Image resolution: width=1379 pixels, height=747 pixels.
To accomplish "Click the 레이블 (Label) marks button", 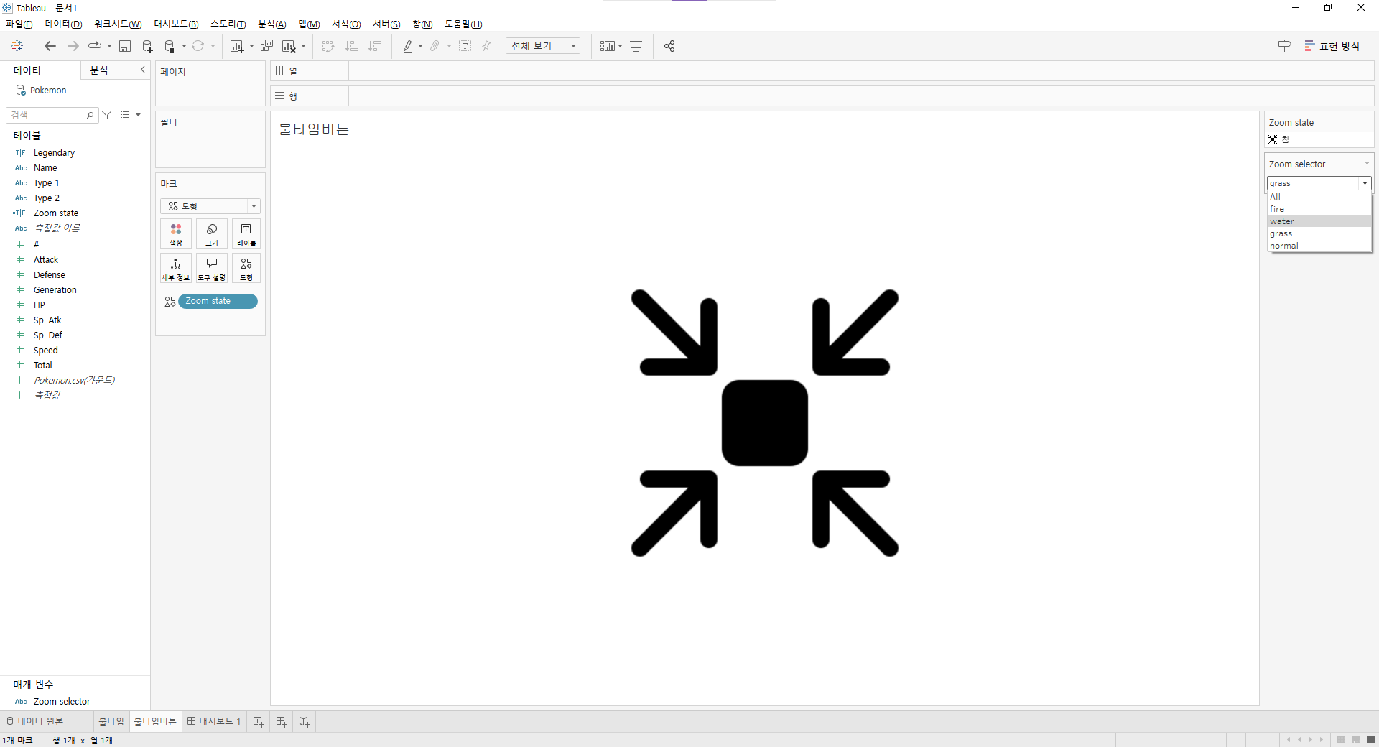I will 246,234.
